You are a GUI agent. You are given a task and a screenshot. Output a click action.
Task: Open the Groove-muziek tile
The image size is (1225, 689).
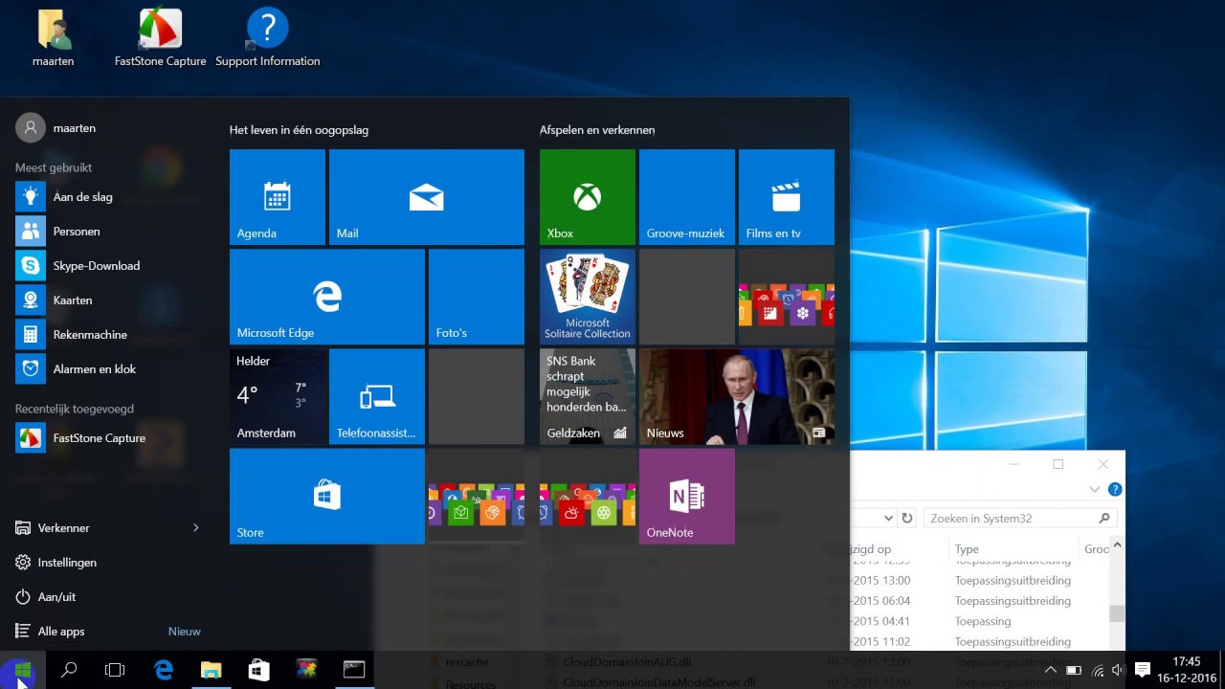[687, 197]
